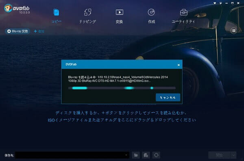Open the task queue list icon

click(233, 31)
